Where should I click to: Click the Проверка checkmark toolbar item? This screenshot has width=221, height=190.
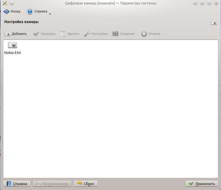tap(44, 34)
